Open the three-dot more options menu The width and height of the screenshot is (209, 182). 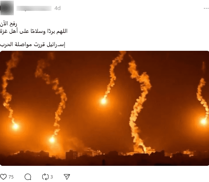[x=206, y=9]
